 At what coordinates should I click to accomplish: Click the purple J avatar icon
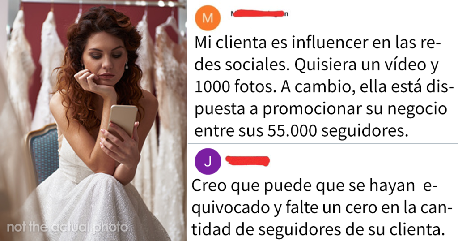[x=208, y=161]
